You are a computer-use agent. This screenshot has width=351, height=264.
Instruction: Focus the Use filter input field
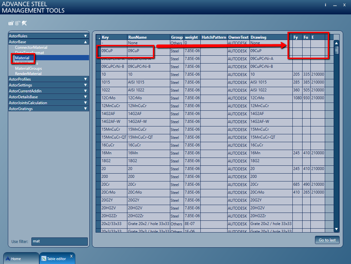coord(60,241)
